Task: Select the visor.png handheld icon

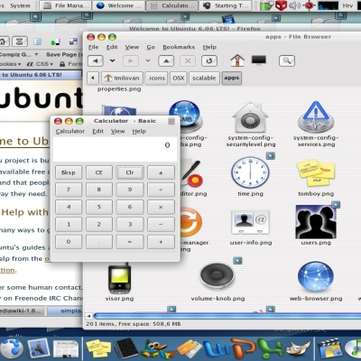Action: pos(119,278)
